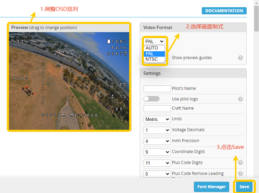The image size is (259, 193).
Task: Select NTSC video format option
Action: [x=154, y=59]
